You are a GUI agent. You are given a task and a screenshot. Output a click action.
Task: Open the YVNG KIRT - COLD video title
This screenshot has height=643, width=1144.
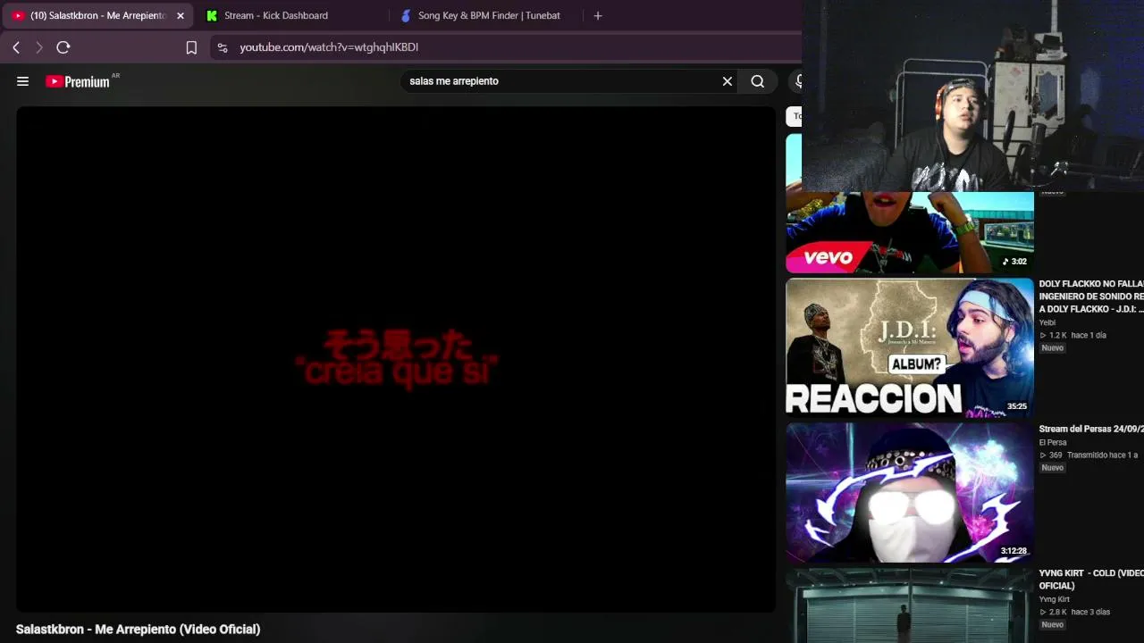click(x=1091, y=580)
